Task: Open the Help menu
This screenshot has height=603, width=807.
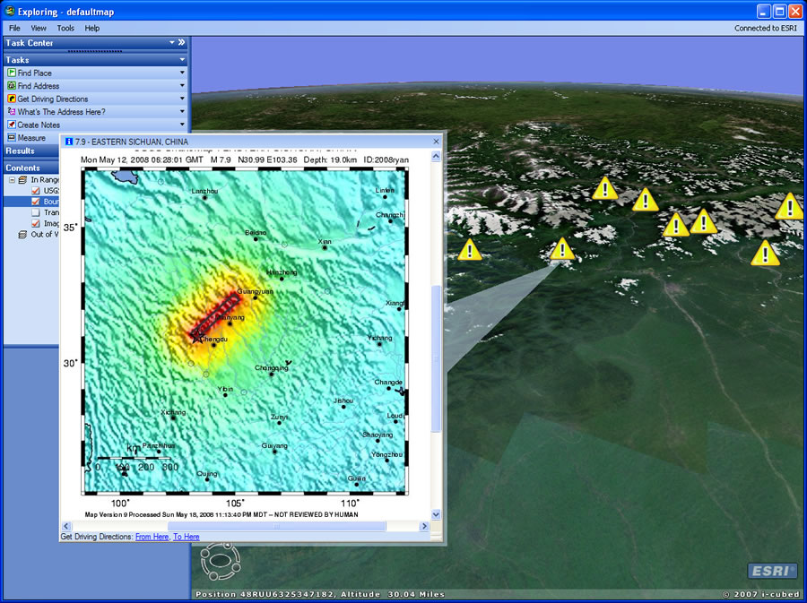Action: click(92, 29)
